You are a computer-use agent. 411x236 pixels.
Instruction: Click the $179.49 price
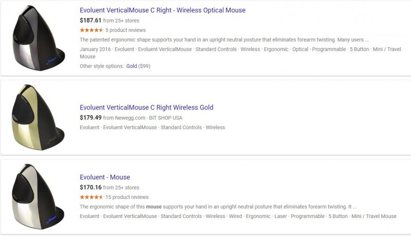[90, 118]
